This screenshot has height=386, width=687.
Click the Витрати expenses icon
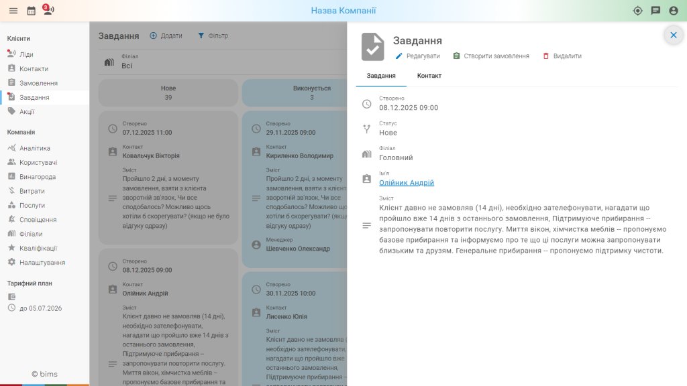pyautogui.click(x=11, y=191)
